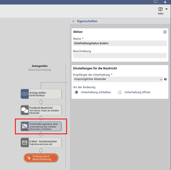Select Unterhaltung schließen radio button
Screen dimensions: 171x170
(x=76, y=92)
